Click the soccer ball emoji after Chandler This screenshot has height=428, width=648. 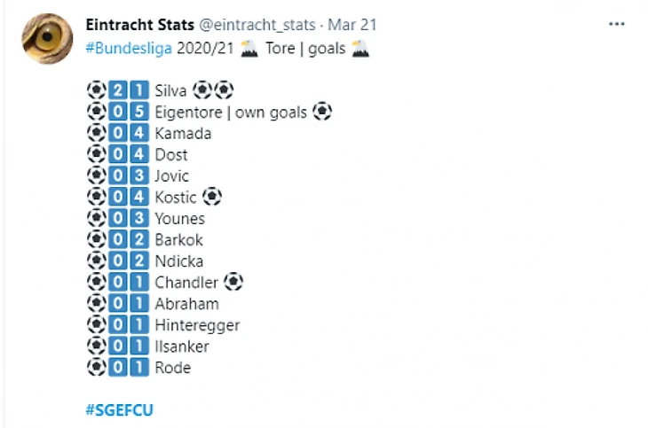pos(233,282)
